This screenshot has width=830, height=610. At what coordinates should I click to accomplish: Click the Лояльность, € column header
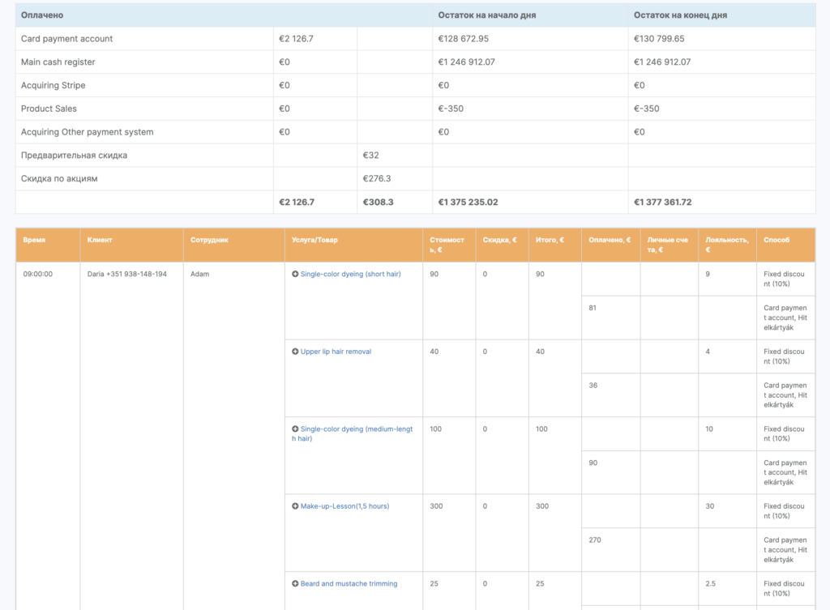click(727, 245)
